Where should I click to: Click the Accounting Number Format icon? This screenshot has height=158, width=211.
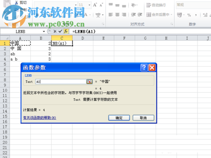179,15
